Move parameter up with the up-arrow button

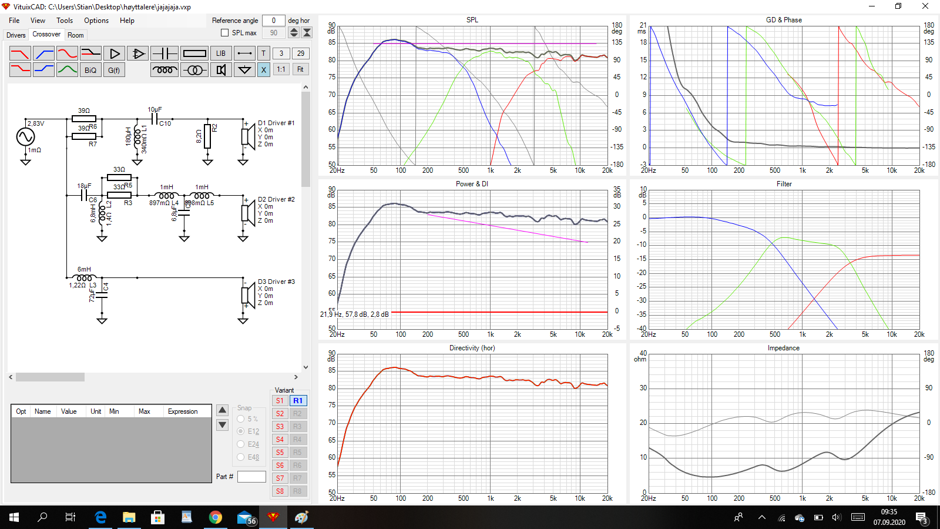222,410
